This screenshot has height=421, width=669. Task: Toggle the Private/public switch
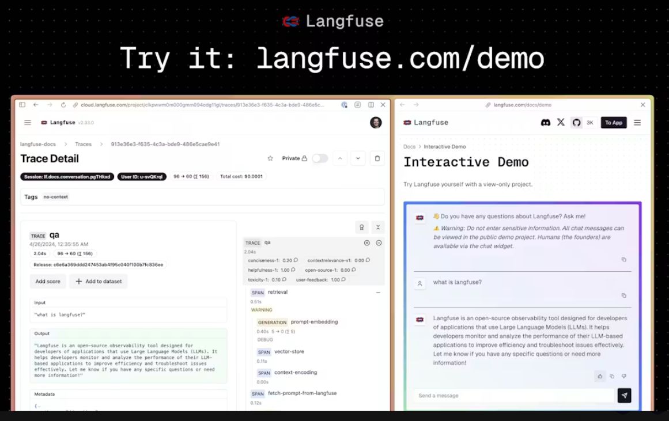pyautogui.click(x=320, y=158)
